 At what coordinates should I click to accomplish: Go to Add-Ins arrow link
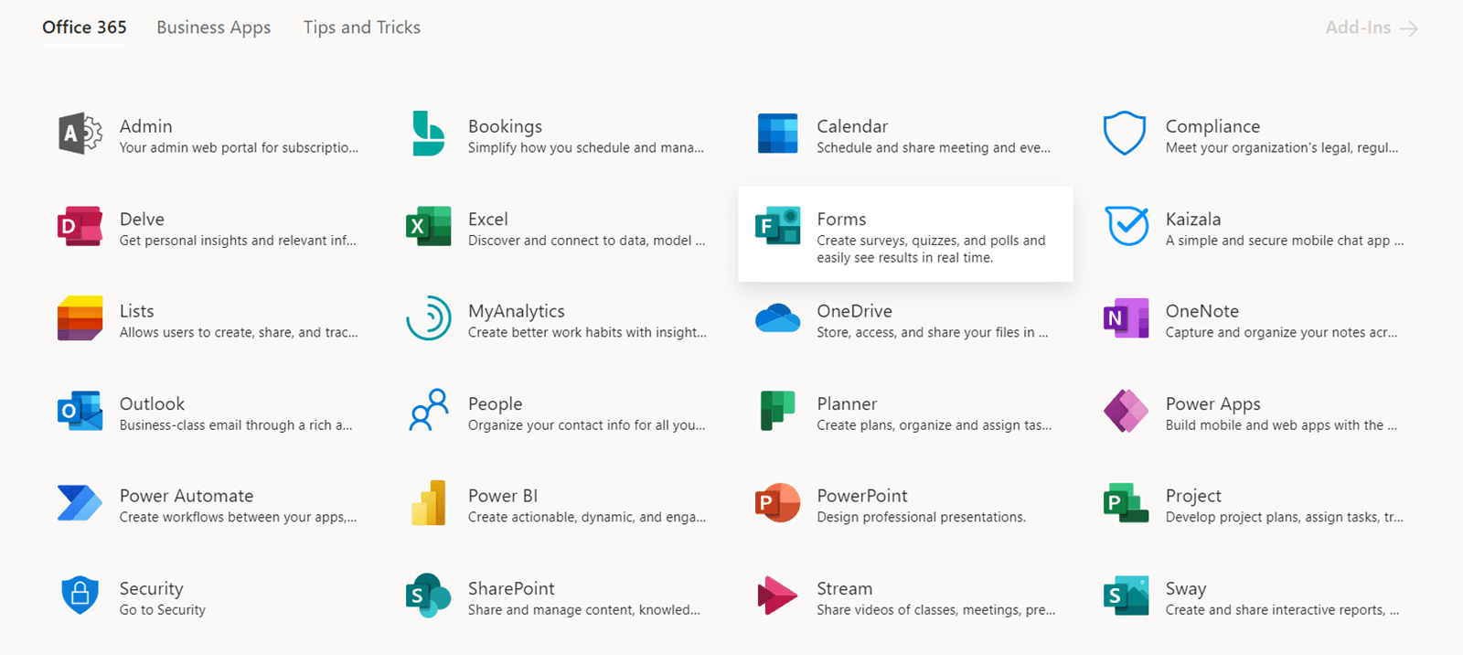pyautogui.click(x=1371, y=28)
